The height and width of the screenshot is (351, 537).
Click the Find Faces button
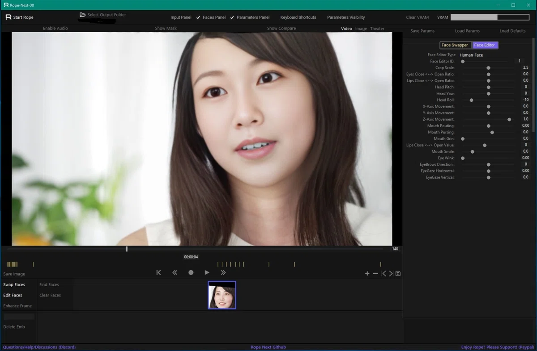[49, 284]
